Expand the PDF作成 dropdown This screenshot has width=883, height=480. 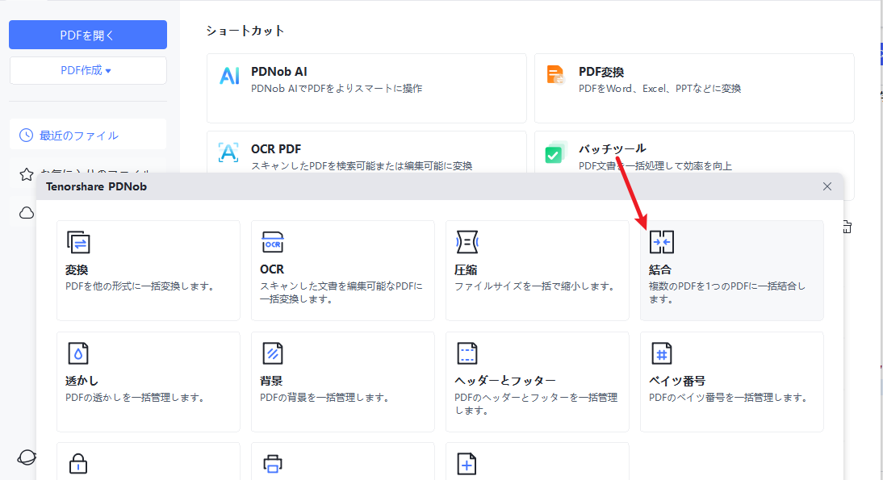tap(87, 70)
